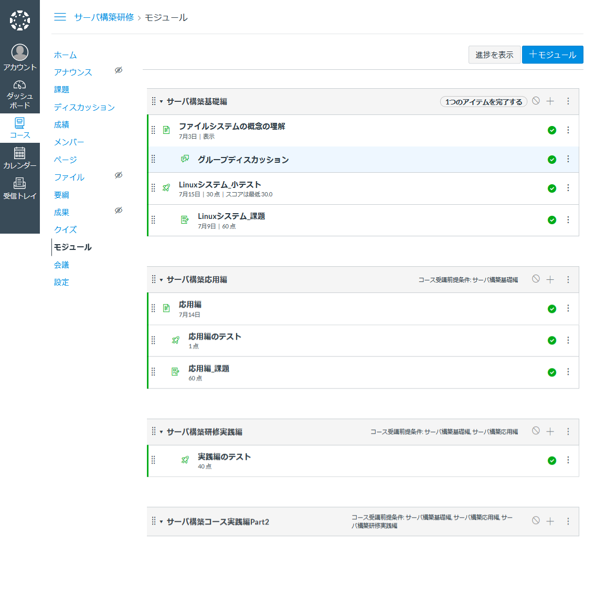Open options menu for サーバ構築コース実践編Part2 module

pos(568,521)
